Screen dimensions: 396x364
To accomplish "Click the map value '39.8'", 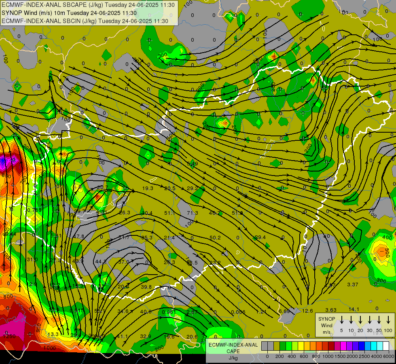I will point(146,287).
